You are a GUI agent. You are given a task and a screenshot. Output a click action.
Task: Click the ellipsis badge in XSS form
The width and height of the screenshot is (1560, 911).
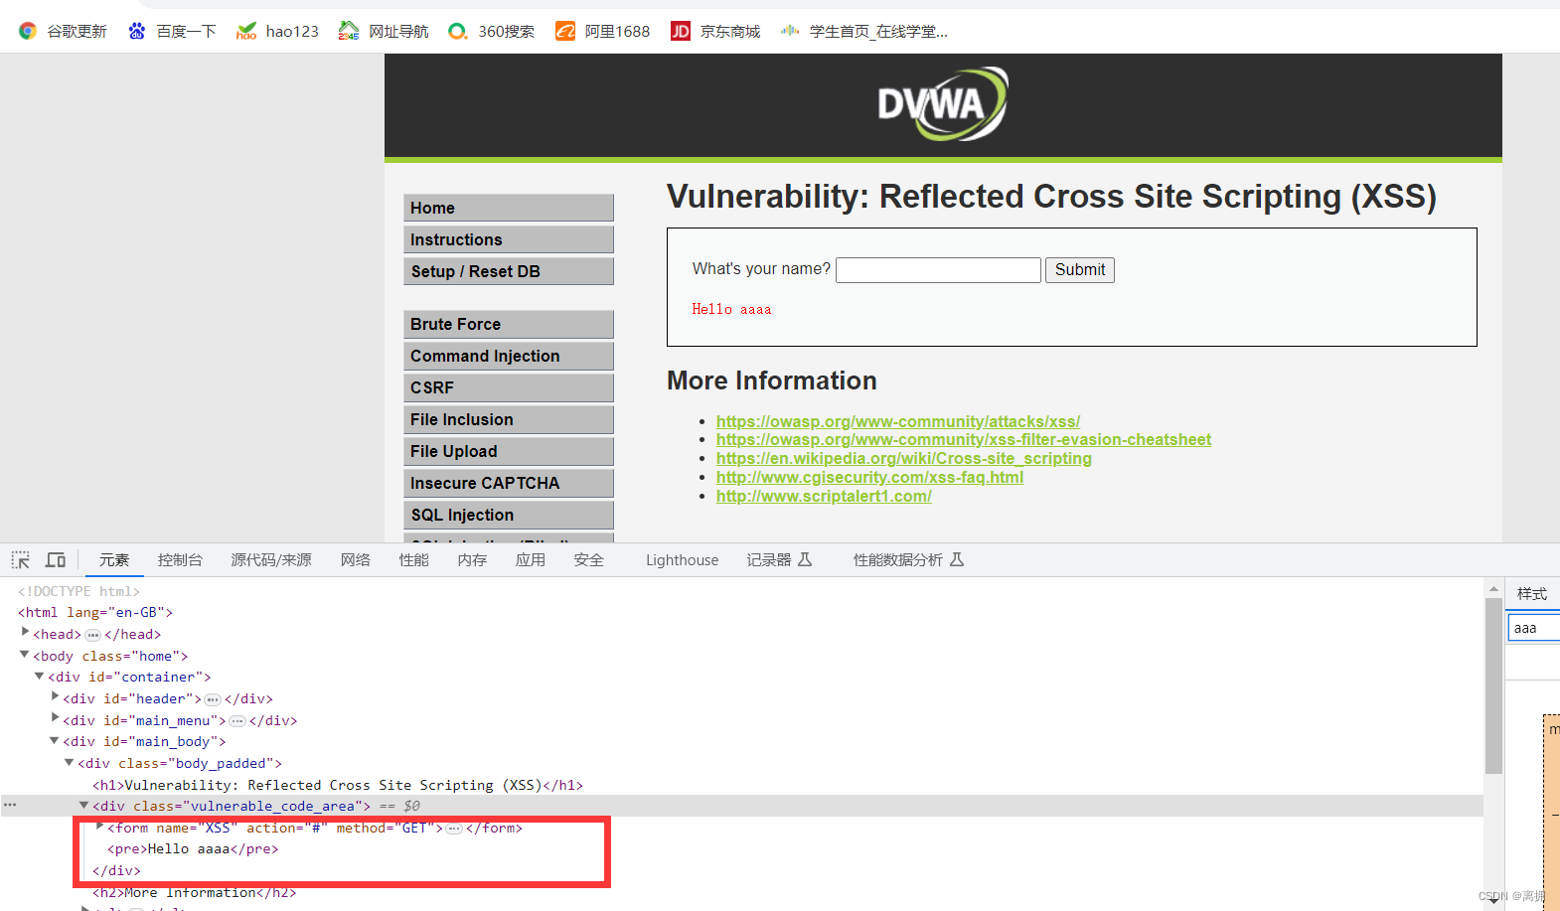[x=454, y=829]
